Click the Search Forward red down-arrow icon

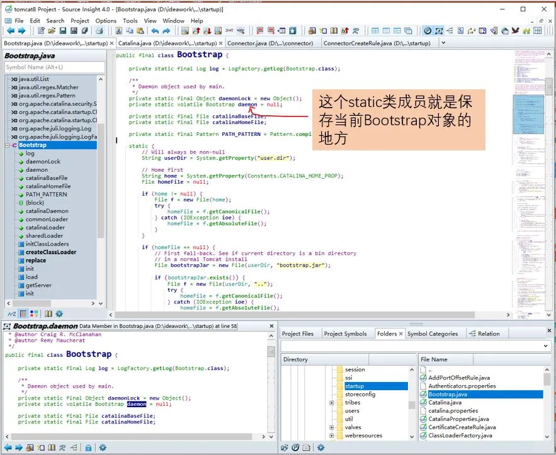[x=207, y=31]
